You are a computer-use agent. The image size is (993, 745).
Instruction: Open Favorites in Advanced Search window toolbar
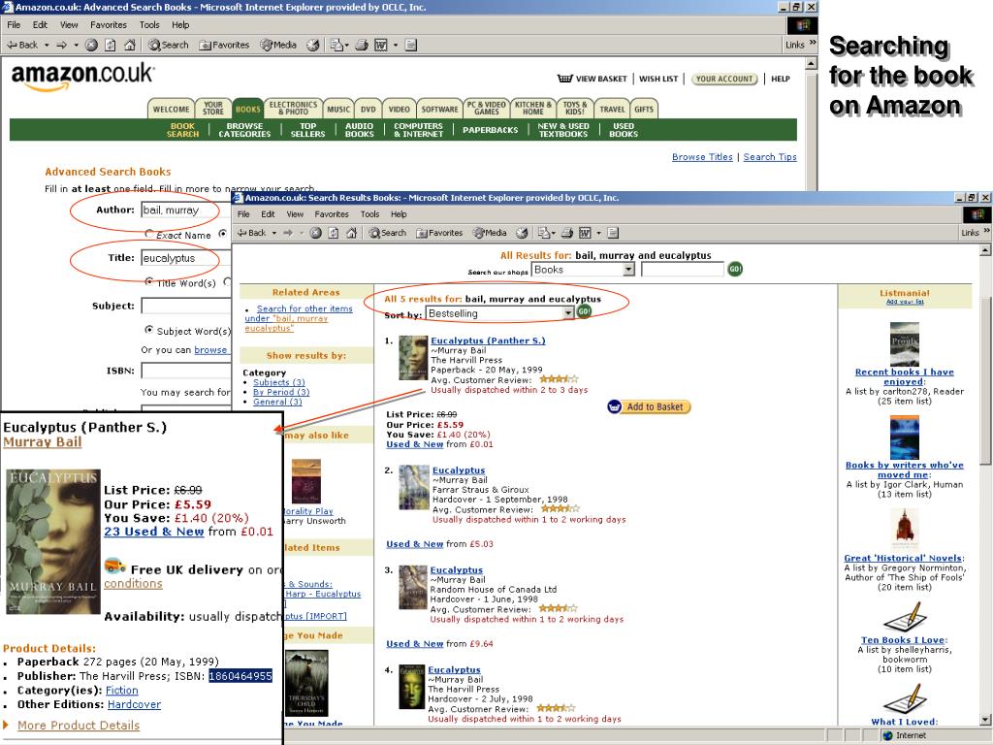point(224,45)
